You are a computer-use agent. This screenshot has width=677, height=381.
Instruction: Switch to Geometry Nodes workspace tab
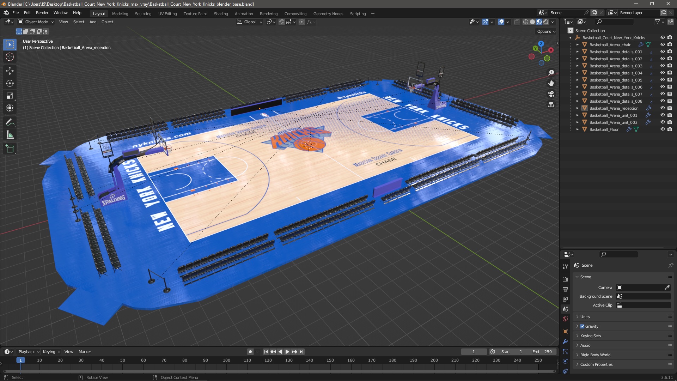(328, 14)
